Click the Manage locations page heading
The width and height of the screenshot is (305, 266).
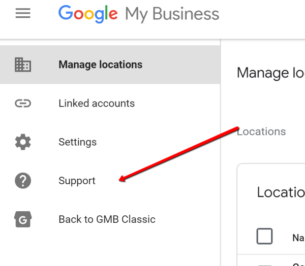coord(271,73)
